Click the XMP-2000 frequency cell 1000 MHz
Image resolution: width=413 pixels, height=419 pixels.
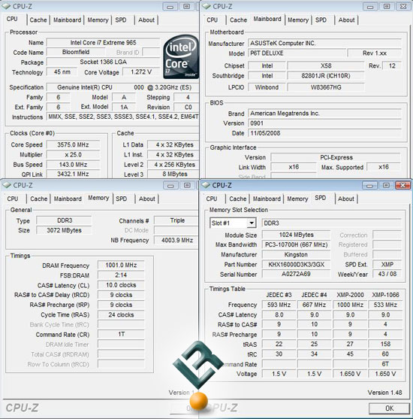tap(350, 305)
